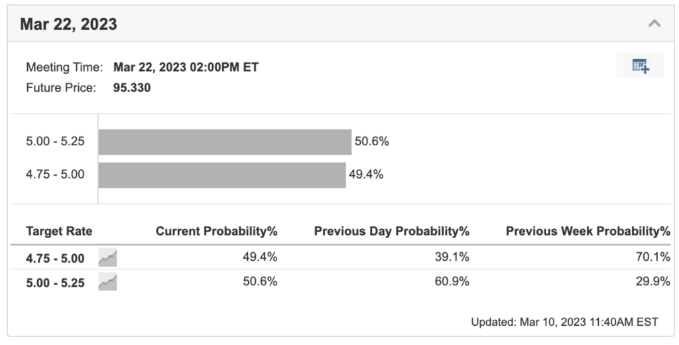This screenshot has height=345, width=679.
Task: Click the Previous Week Probability% column header
Action: click(x=588, y=231)
